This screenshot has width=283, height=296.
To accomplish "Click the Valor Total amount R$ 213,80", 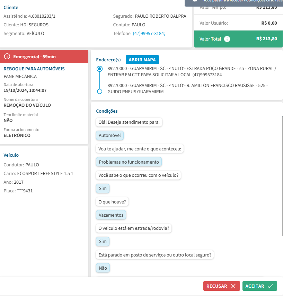I will click(267, 39).
